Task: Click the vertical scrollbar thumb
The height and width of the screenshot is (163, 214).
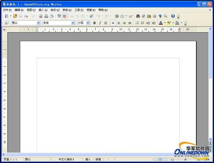Action: (210, 55)
